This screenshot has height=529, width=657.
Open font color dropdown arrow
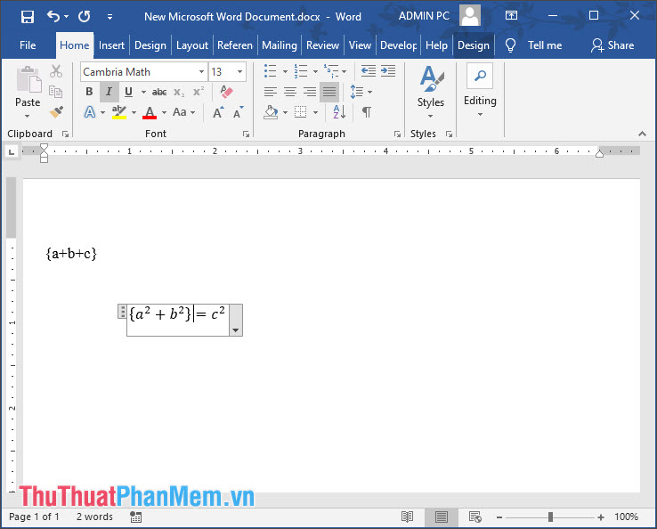point(164,112)
